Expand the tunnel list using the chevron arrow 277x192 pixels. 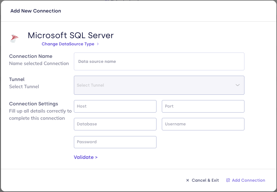click(238, 85)
